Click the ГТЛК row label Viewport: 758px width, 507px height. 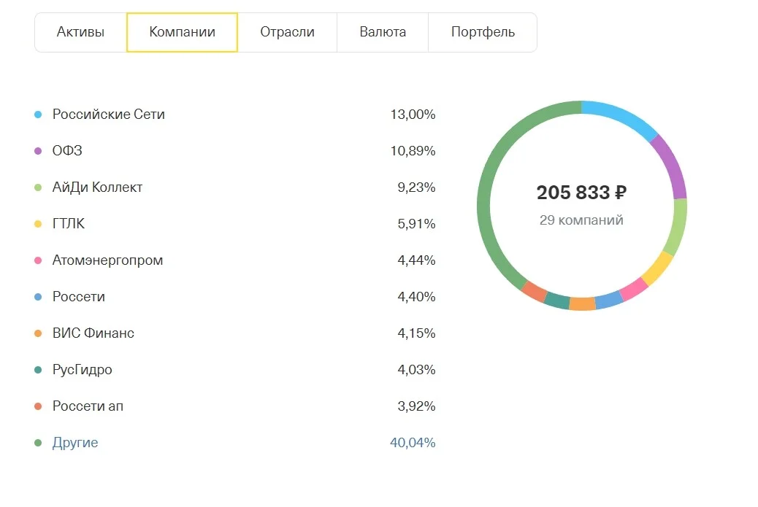(68, 223)
